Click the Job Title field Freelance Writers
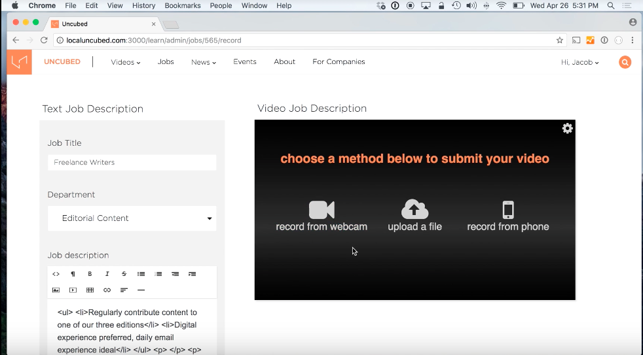643x355 pixels. click(132, 163)
